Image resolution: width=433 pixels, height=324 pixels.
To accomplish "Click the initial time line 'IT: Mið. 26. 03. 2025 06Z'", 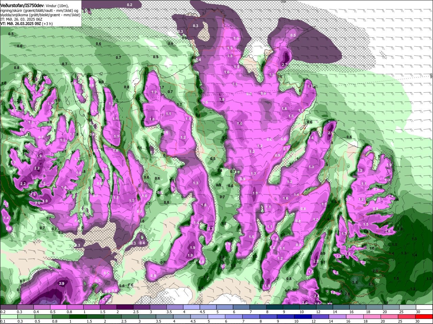I will 21,19.
